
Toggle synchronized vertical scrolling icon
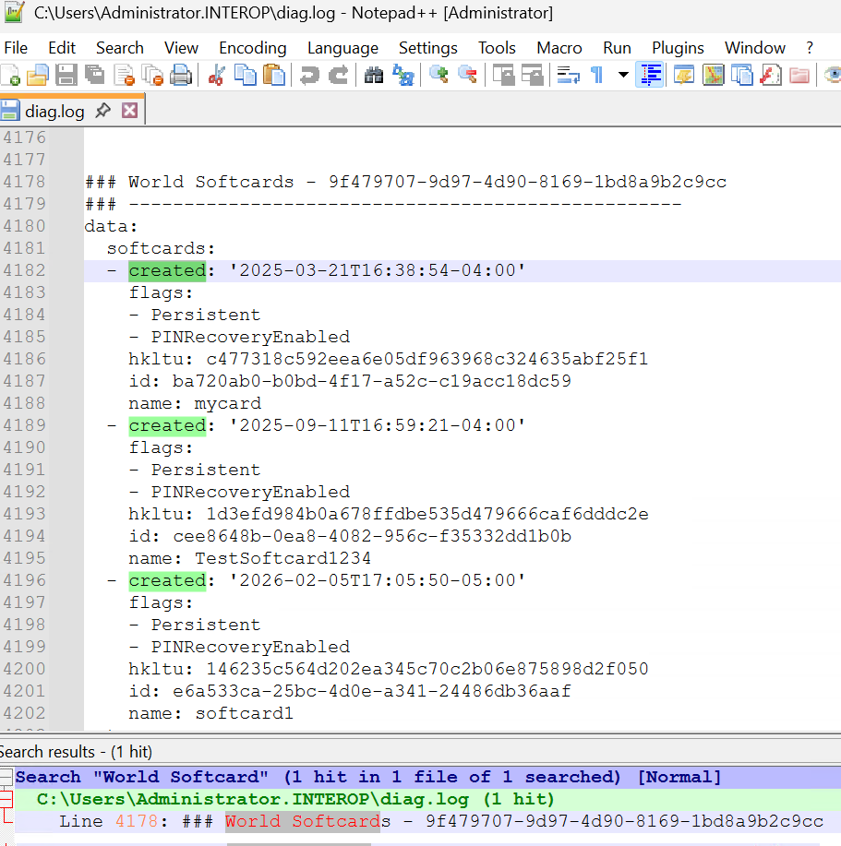(504, 75)
